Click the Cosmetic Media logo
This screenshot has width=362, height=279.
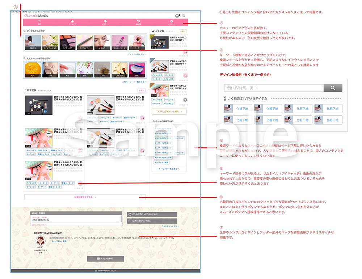click(36, 16)
